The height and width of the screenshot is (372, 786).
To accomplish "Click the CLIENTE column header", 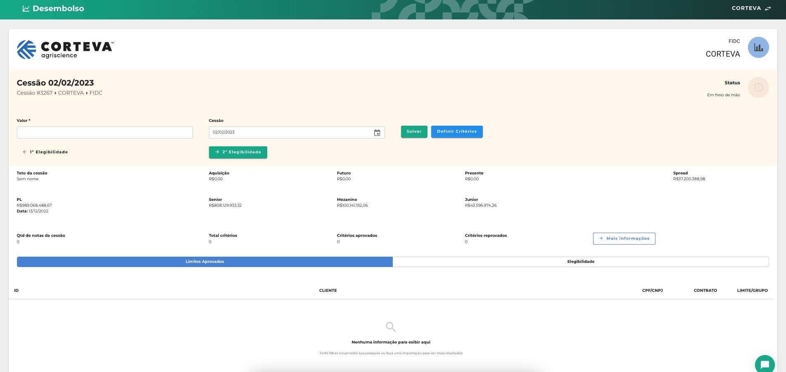I will click(x=328, y=291).
